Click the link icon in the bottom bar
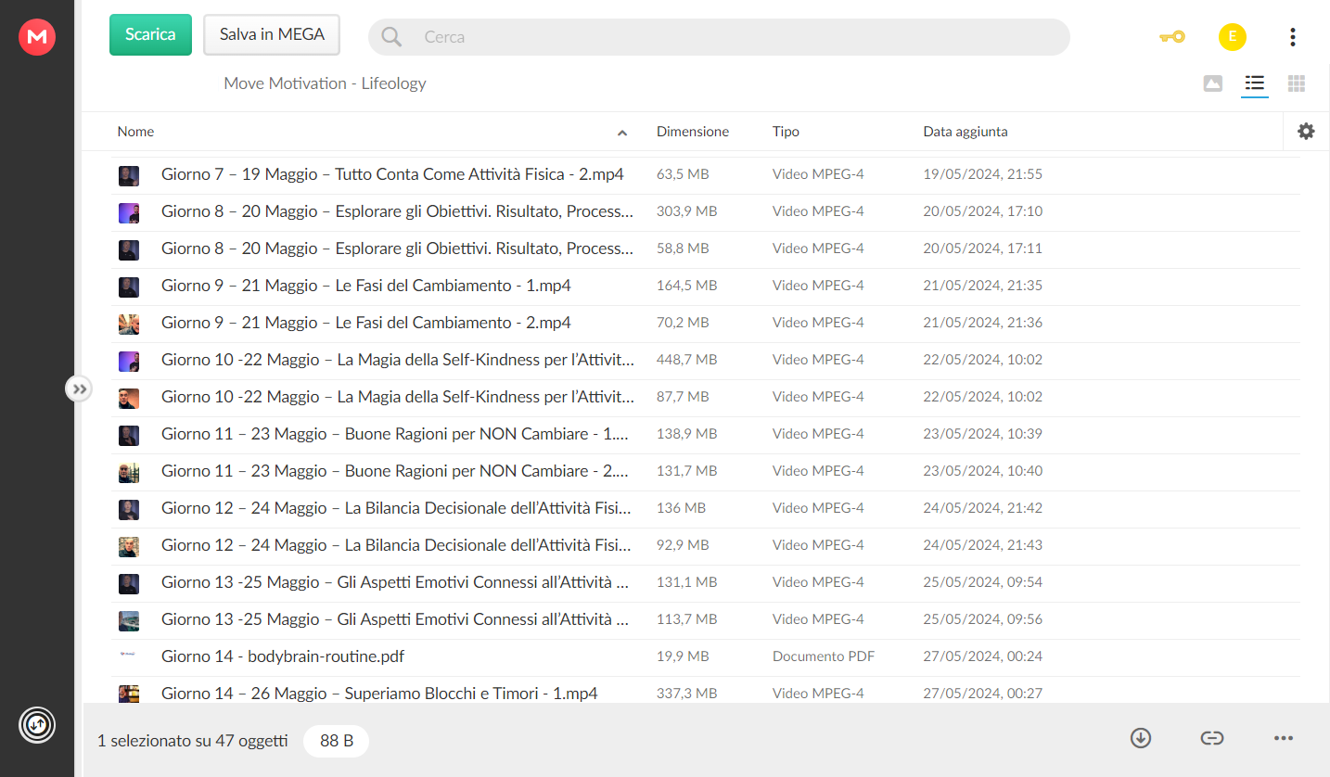 (1212, 738)
